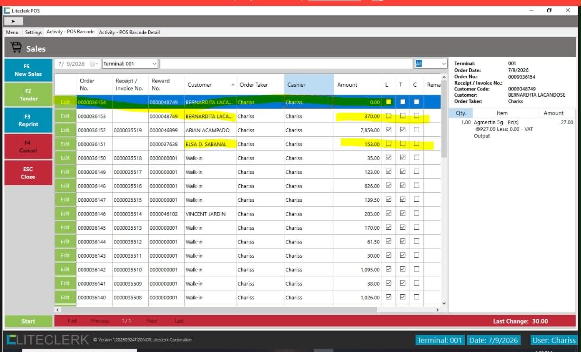Click the First pagination link
The height and width of the screenshot is (352, 581).
coord(72,321)
